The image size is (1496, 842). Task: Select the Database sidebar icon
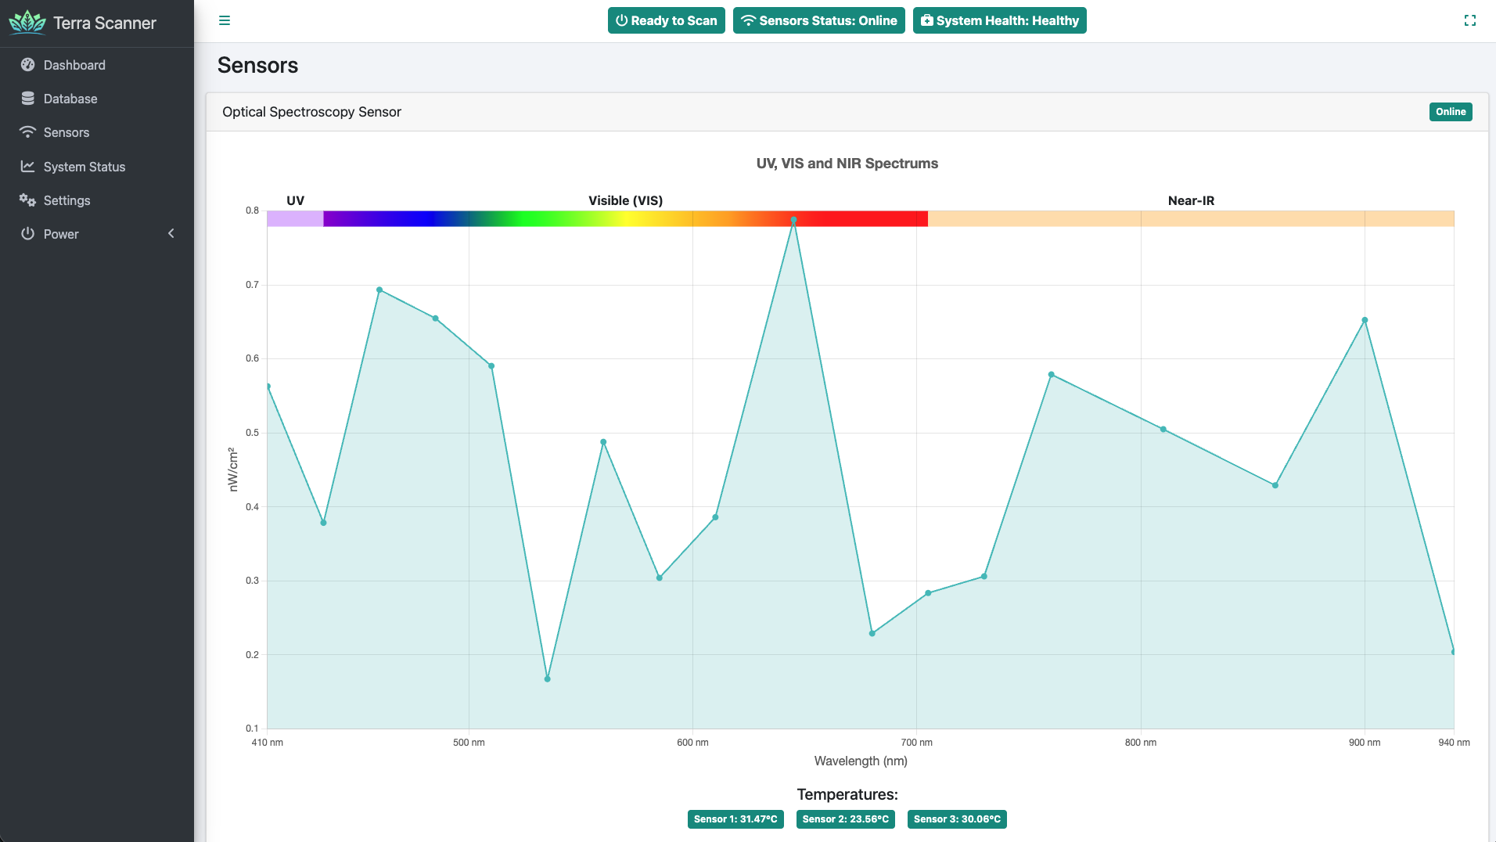28,98
